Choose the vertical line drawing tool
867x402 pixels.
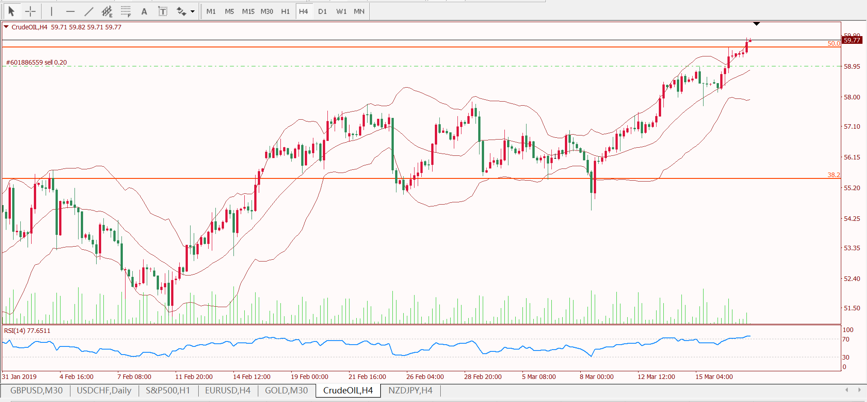[51, 11]
